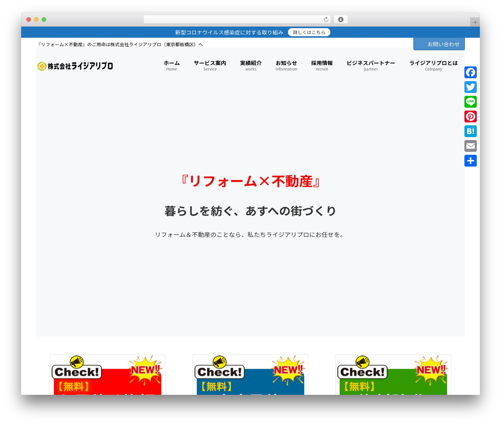Open browser downloads arrow icon
The image size is (501, 425).
tap(341, 20)
